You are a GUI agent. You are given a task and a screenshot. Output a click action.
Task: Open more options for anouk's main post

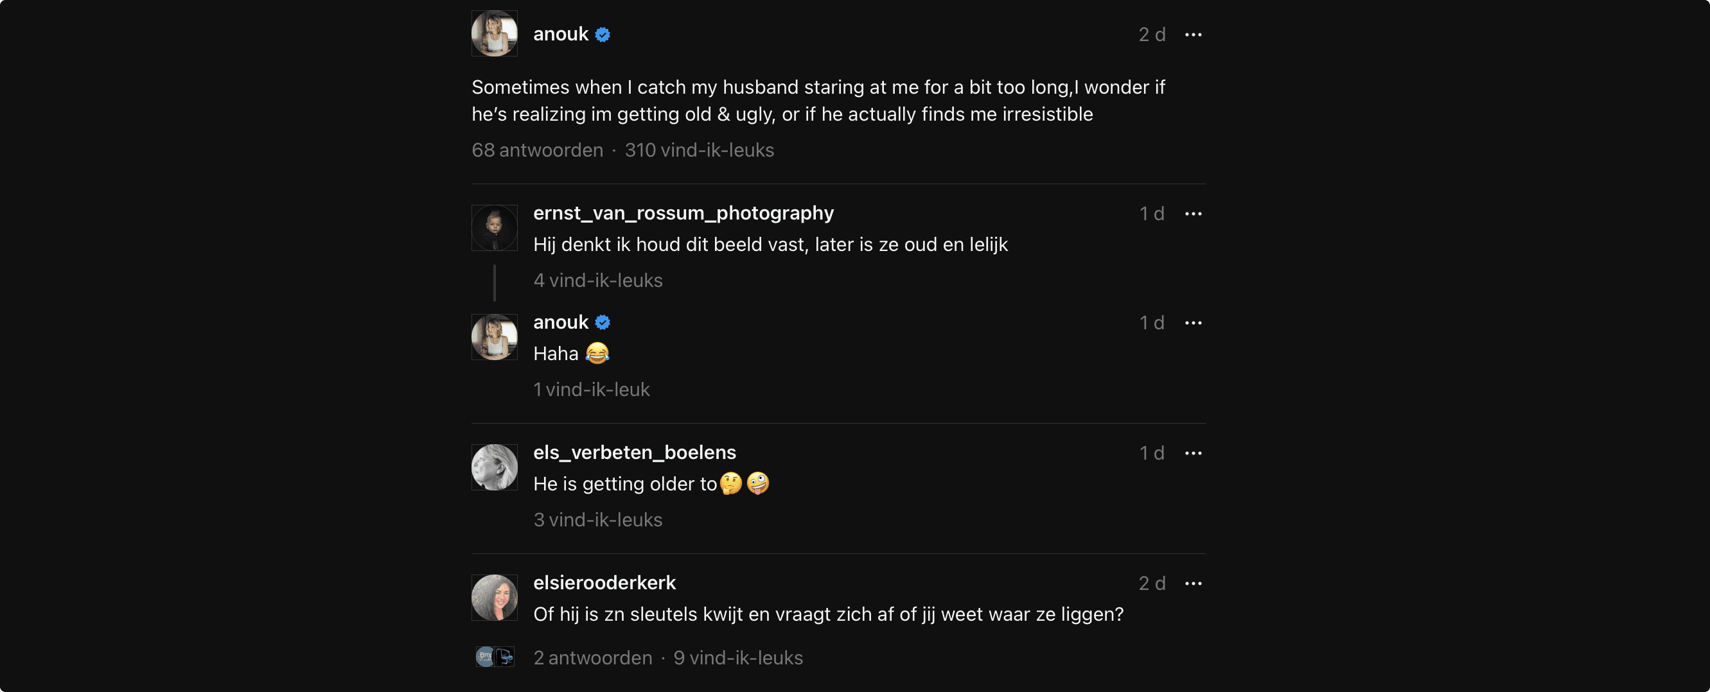(x=1193, y=35)
